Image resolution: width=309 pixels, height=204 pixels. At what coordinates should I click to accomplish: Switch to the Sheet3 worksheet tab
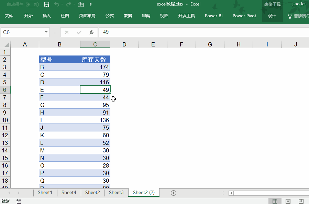(x=116, y=193)
